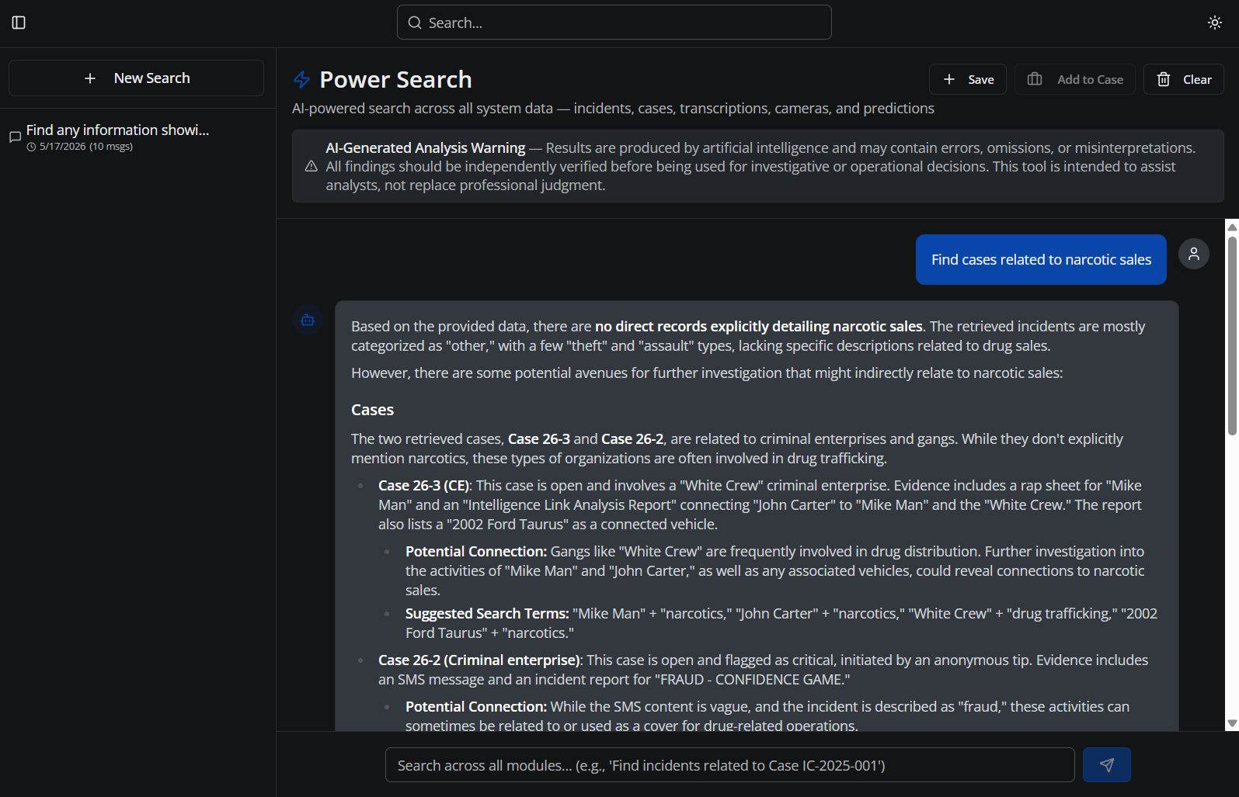
Task: Click the user avatar icon
Action: (x=1194, y=254)
